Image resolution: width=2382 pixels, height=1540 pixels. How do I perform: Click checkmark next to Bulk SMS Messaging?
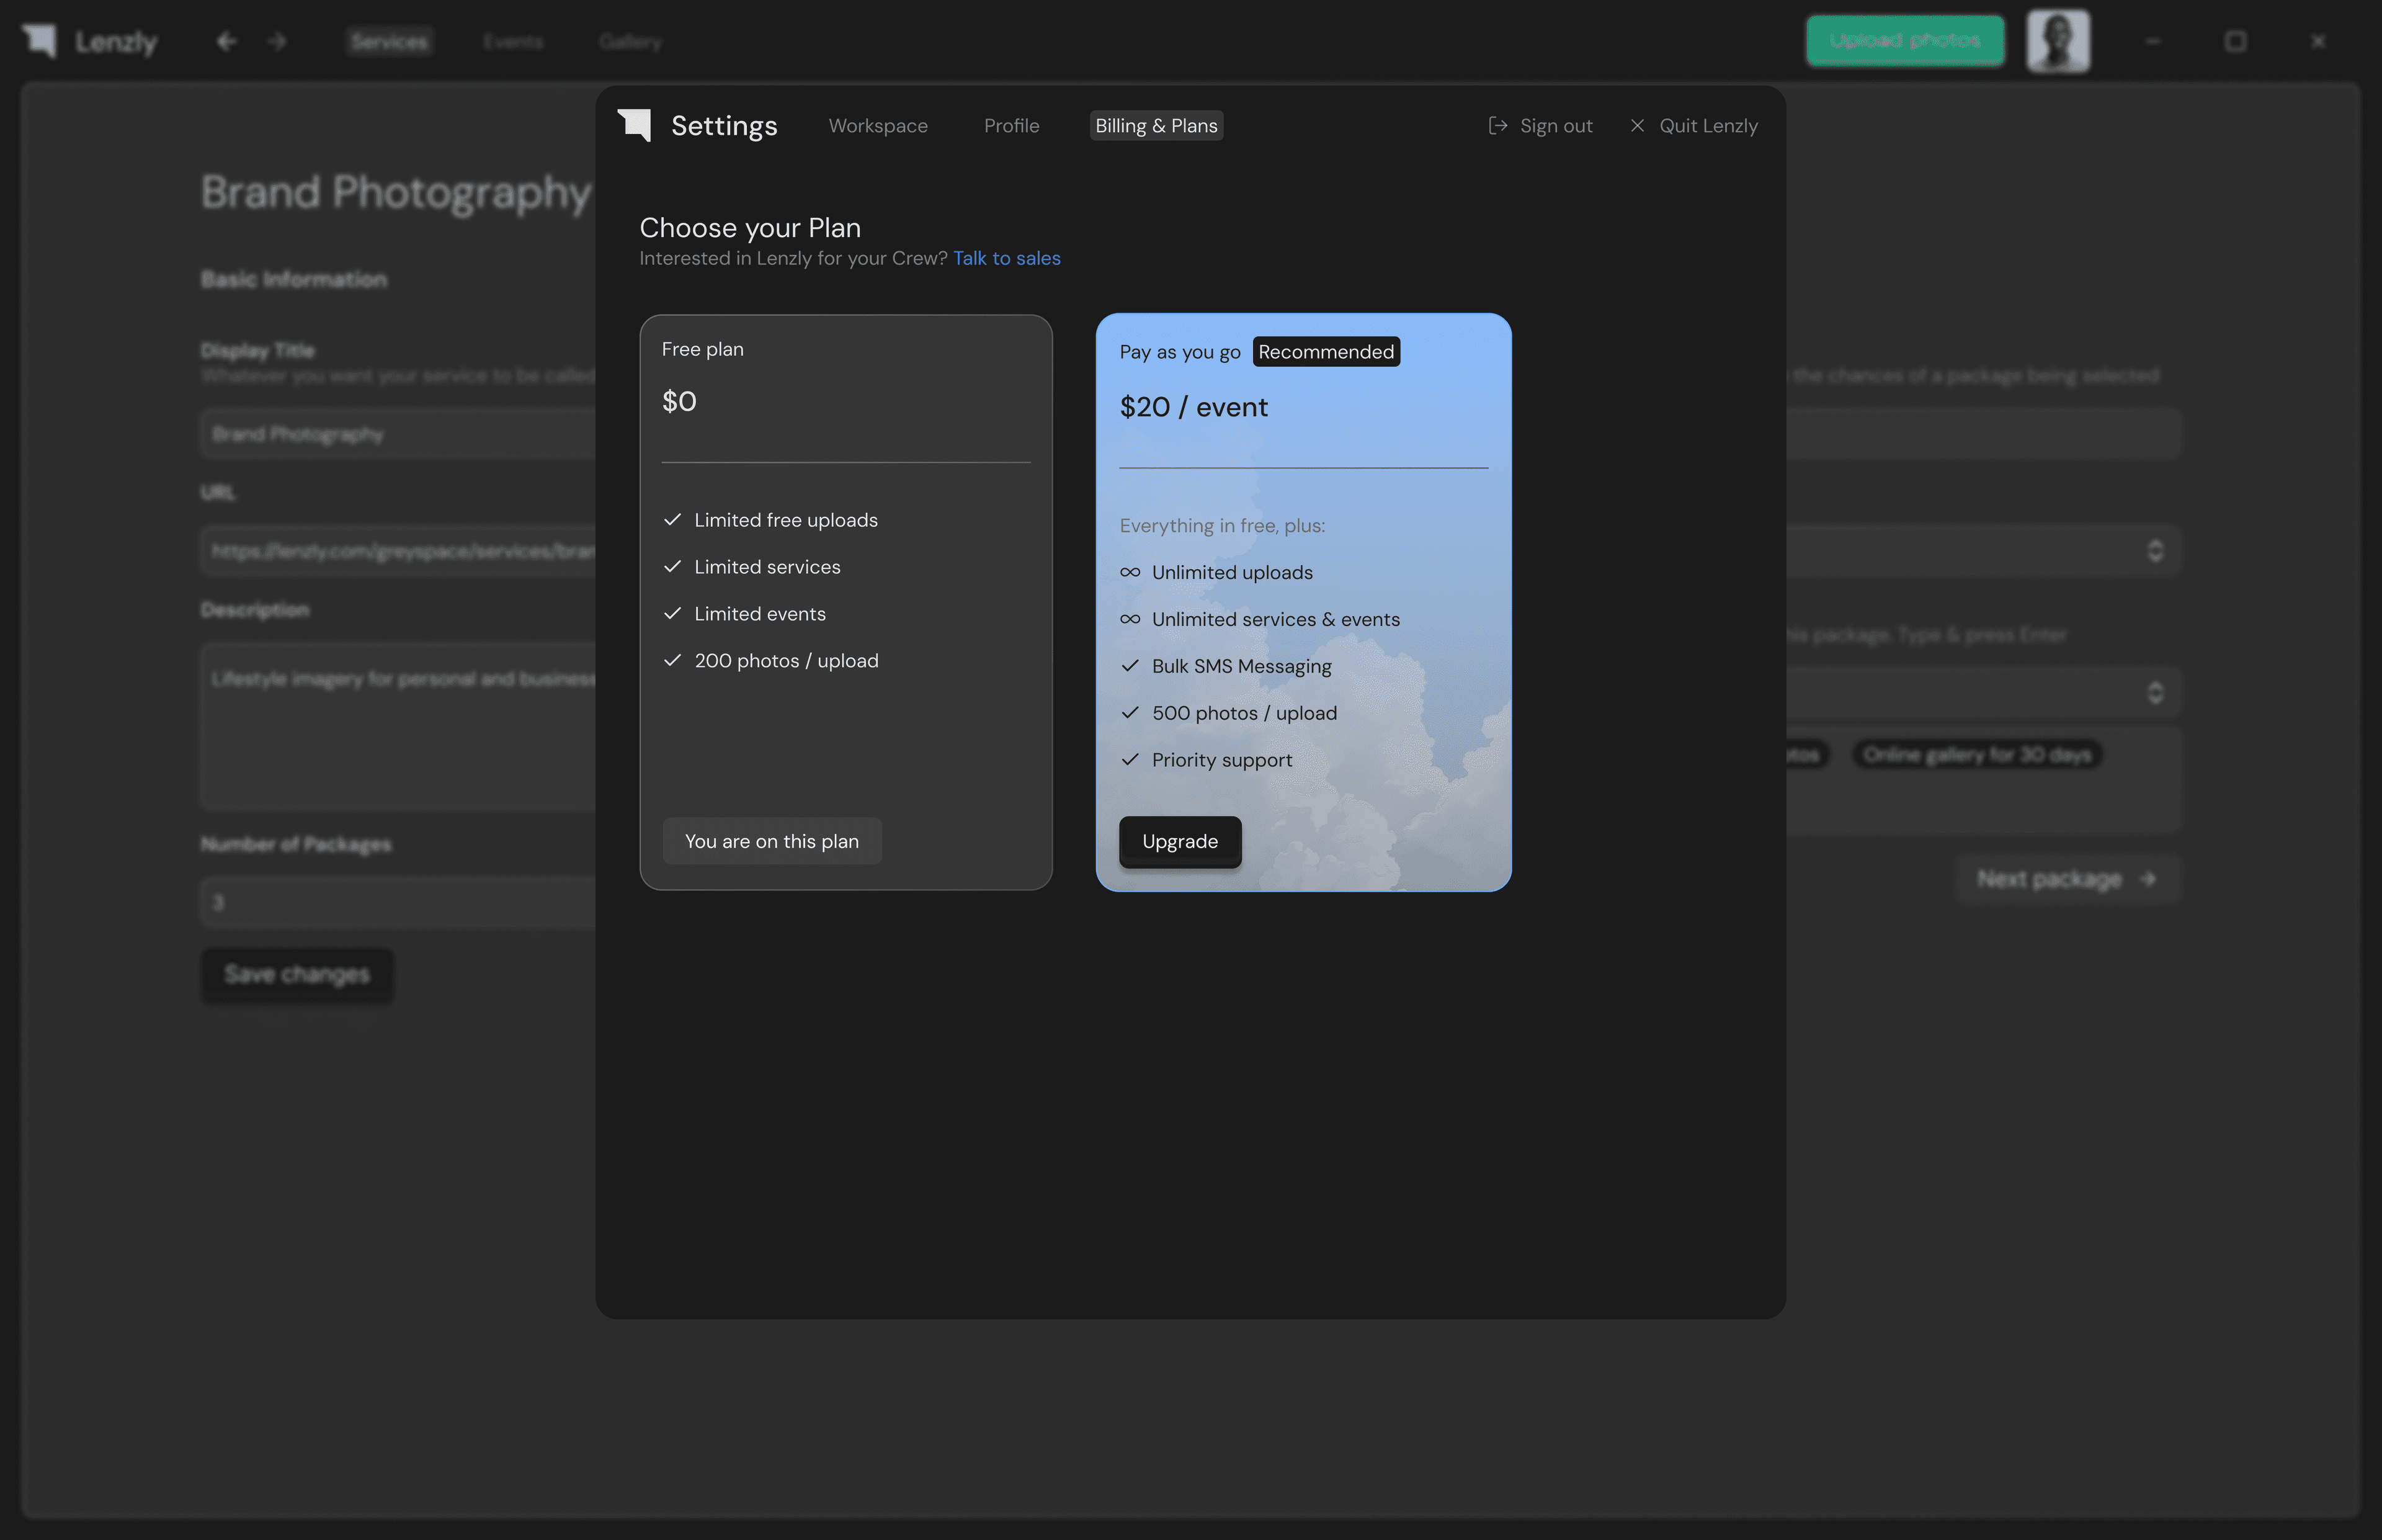point(1130,666)
